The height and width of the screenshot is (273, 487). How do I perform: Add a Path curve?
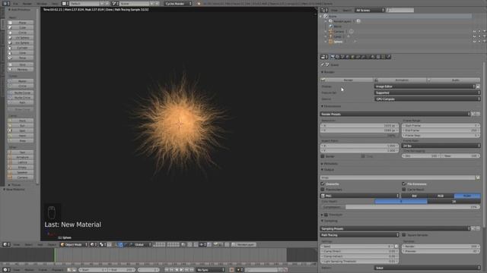(21, 102)
